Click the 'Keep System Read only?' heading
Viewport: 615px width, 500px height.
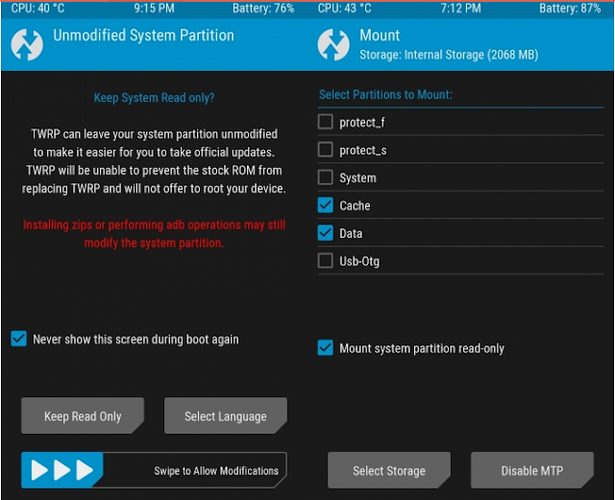154,98
